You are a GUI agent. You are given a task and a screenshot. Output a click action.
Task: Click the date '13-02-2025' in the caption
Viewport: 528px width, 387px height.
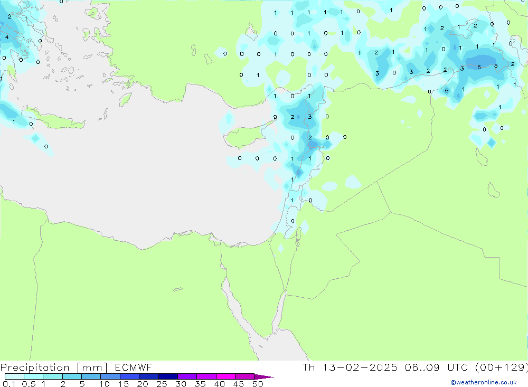[x=360, y=367]
